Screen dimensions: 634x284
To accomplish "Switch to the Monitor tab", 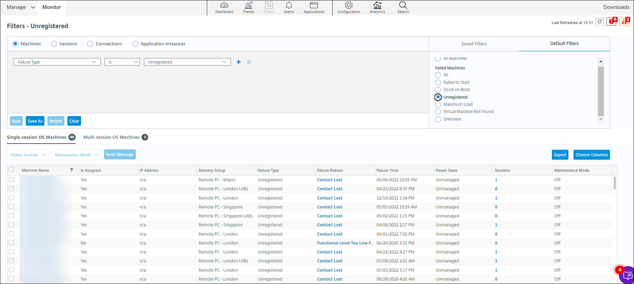I will click(x=52, y=7).
